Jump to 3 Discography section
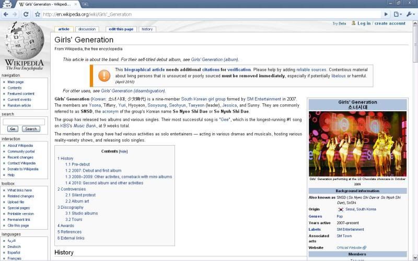 [71, 207]
